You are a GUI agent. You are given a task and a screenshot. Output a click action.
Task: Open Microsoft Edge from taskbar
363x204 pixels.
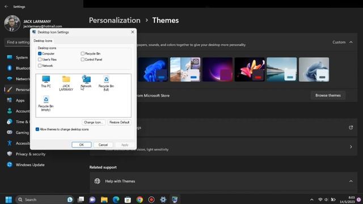point(116,199)
